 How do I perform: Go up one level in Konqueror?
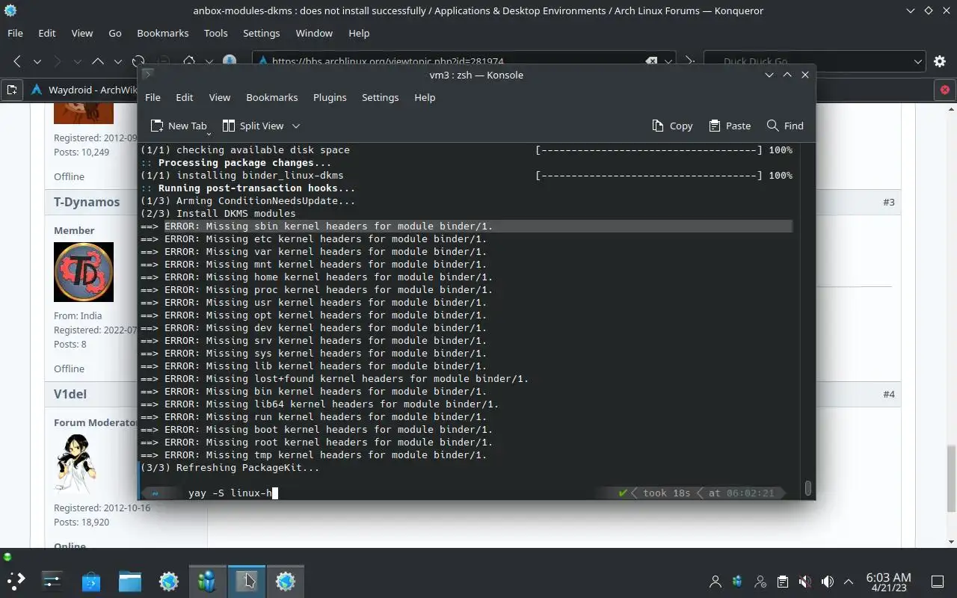click(98, 61)
